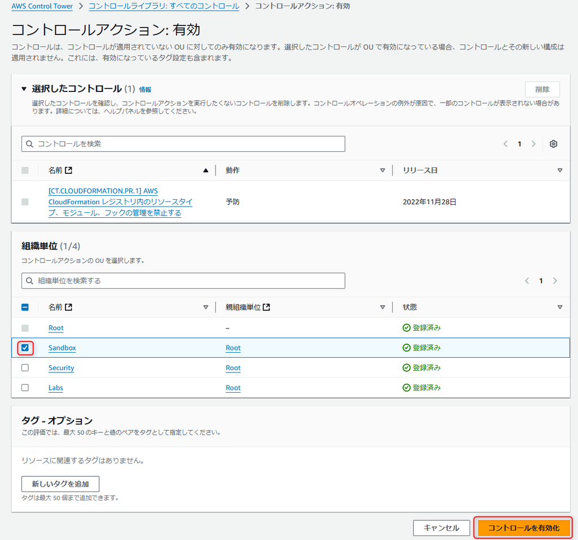The image size is (578, 540).
Task: Click the 登録済み check icon on the Security row
Action: point(406,367)
